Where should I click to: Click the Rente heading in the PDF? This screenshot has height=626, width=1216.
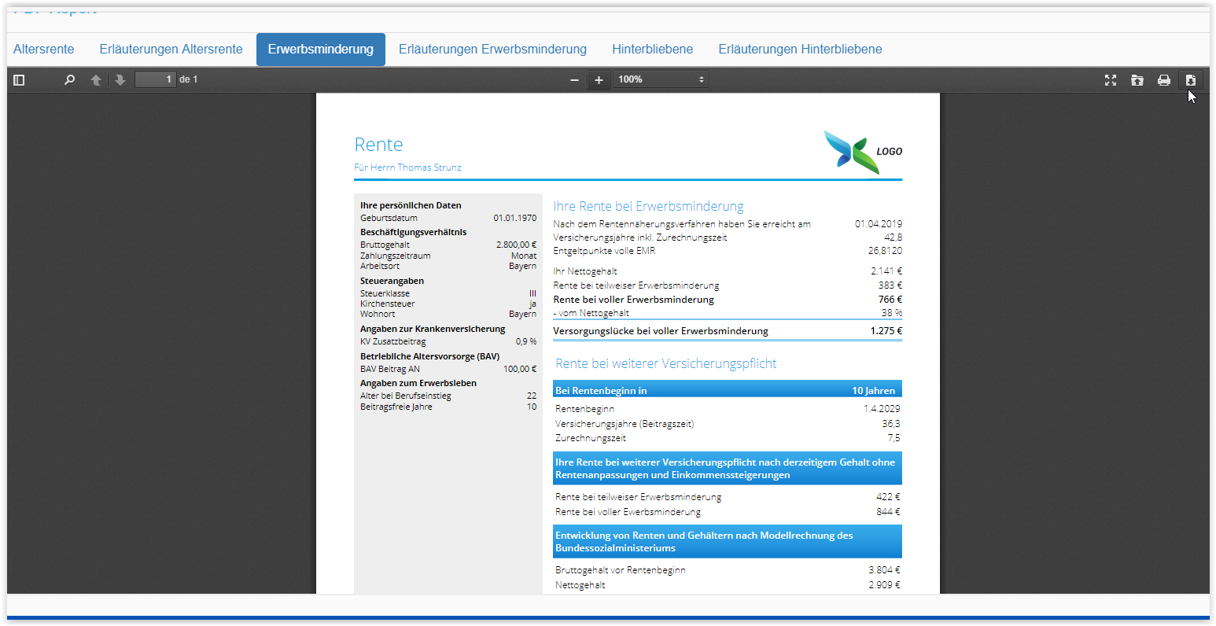(378, 145)
